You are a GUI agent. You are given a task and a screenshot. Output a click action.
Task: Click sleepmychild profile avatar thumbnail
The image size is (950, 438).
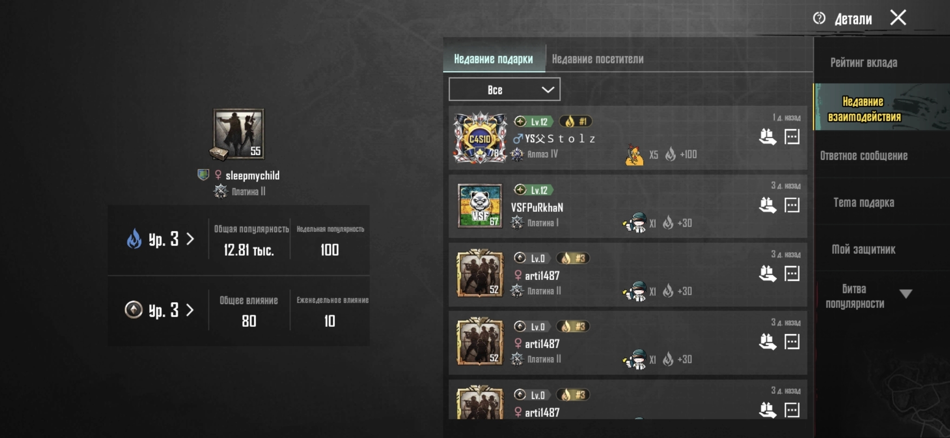click(x=238, y=134)
